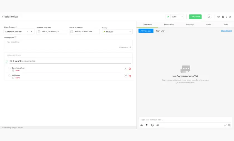Switch to the Meetings tab
The height and width of the screenshot is (141, 234).
pyautogui.click(x=190, y=24)
